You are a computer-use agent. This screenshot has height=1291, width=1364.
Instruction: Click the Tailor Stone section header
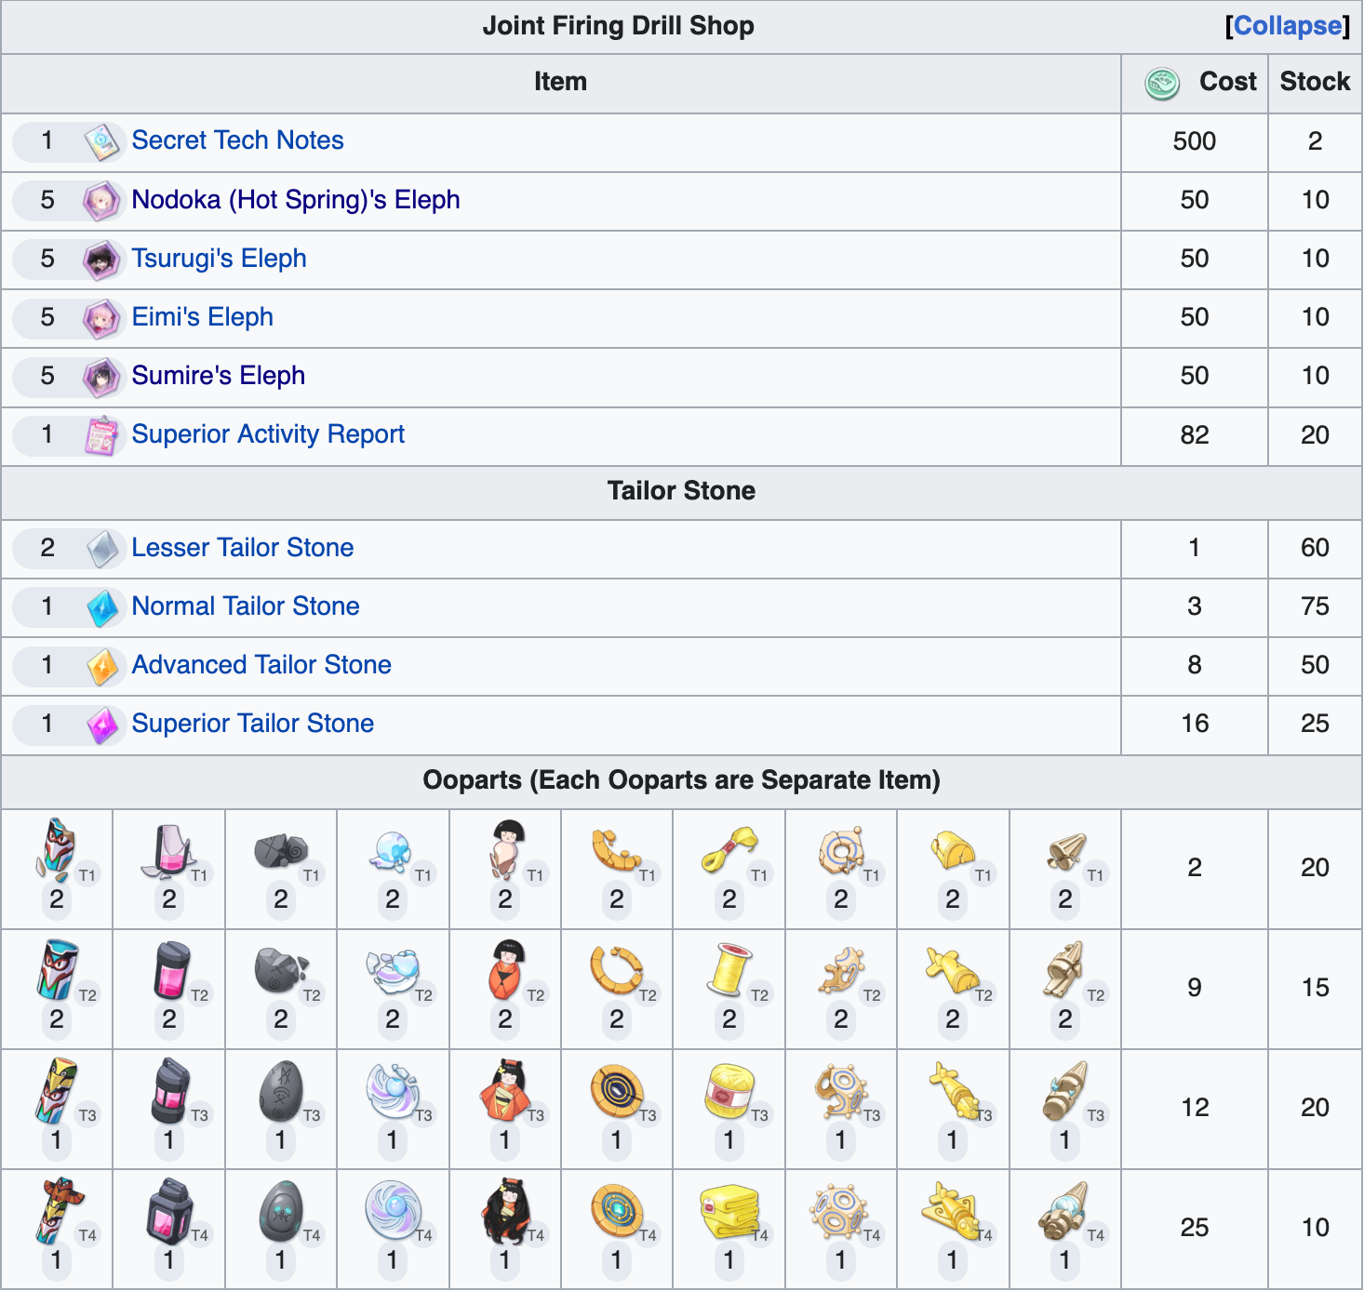pyautogui.click(x=681, y=491)
